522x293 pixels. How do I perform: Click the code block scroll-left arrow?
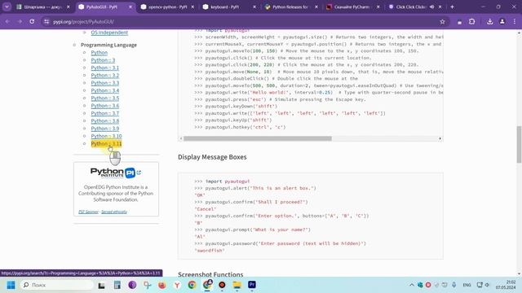tap(181, 138)
